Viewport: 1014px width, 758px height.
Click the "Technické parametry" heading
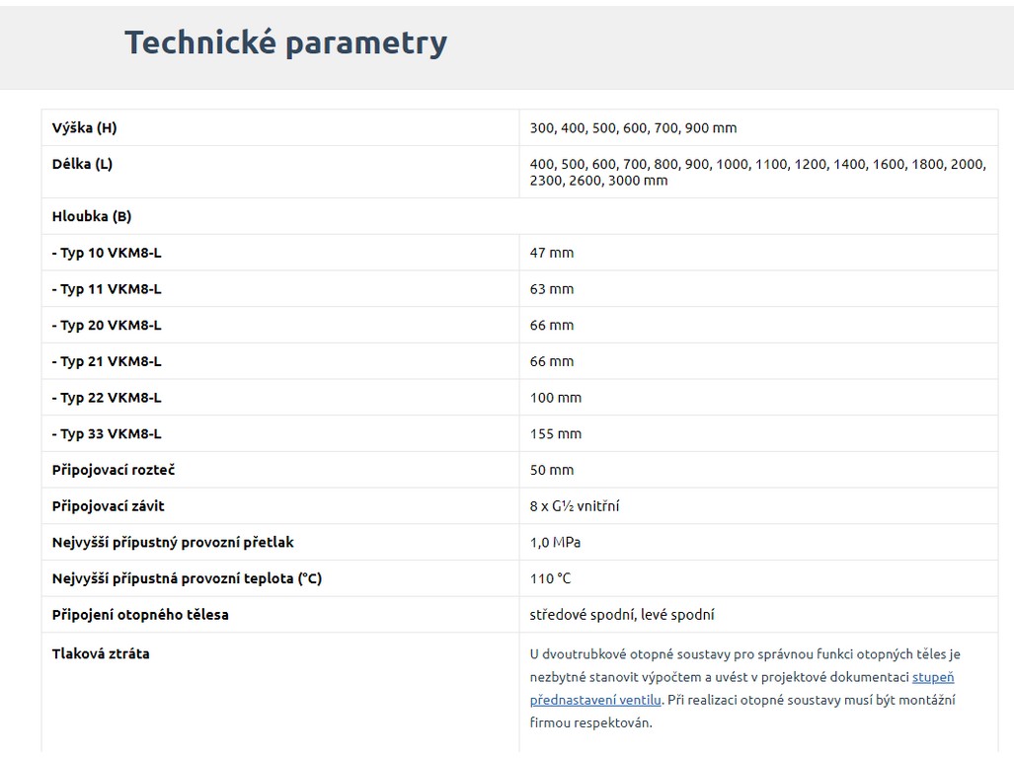click(285, 42)
